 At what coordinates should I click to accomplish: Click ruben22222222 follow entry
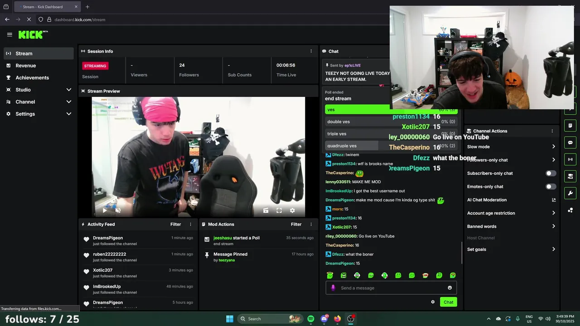(139, 257)
